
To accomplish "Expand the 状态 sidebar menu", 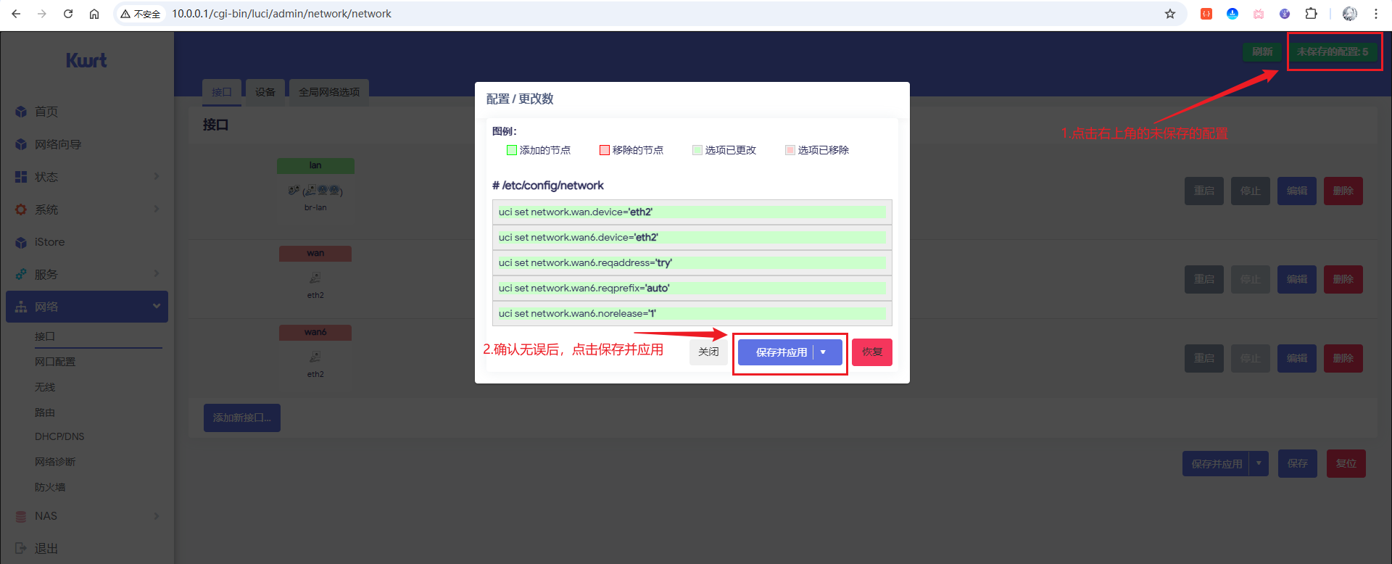I will [156, 177].
